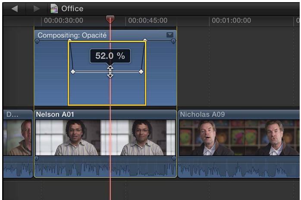This screenshot has width=301, height=200.
Task: Click ruler at timecode 00:01:00:00
Action: [231, 20]
